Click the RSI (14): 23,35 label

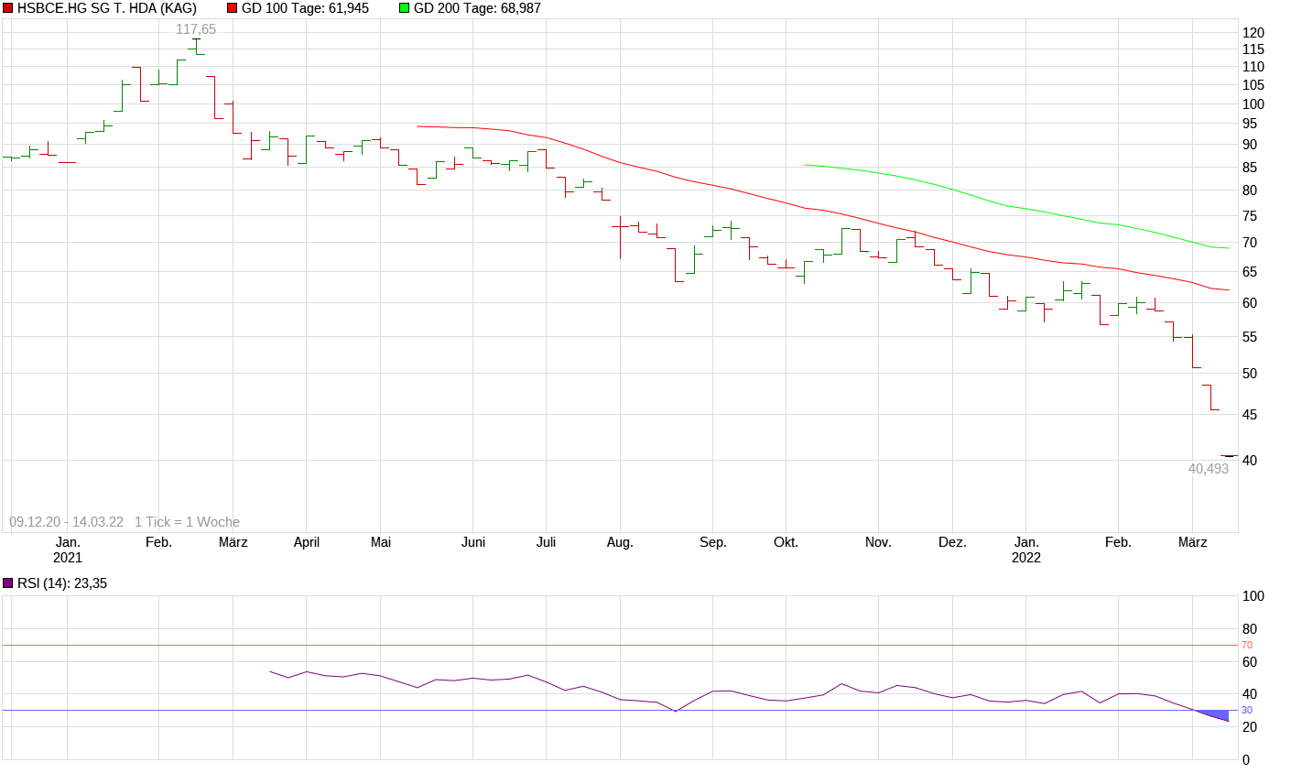point(62,583)
